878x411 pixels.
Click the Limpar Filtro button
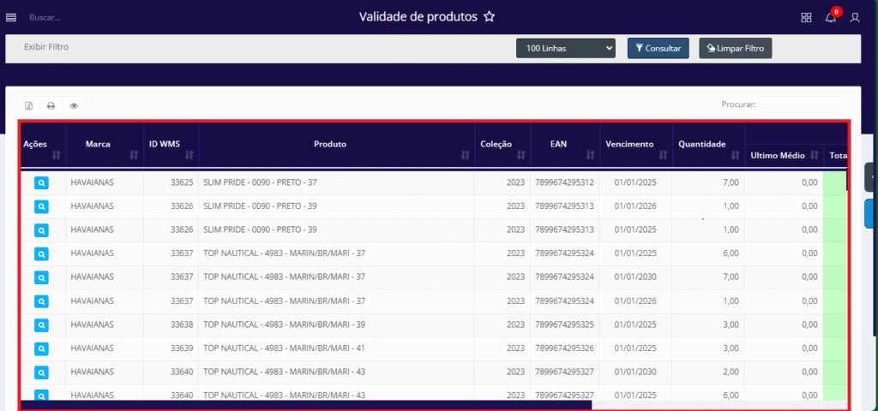click(735, 49)
